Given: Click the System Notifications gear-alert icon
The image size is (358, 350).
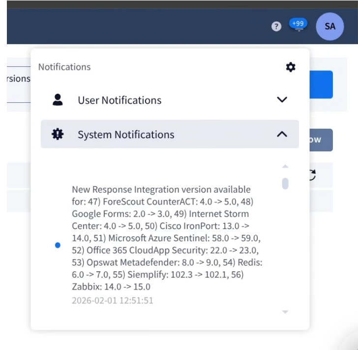Looking at the screenshot, I should (58, 134).
